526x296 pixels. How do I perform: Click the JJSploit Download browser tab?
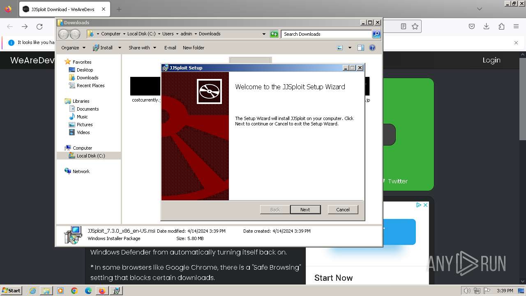click(64, 9)
